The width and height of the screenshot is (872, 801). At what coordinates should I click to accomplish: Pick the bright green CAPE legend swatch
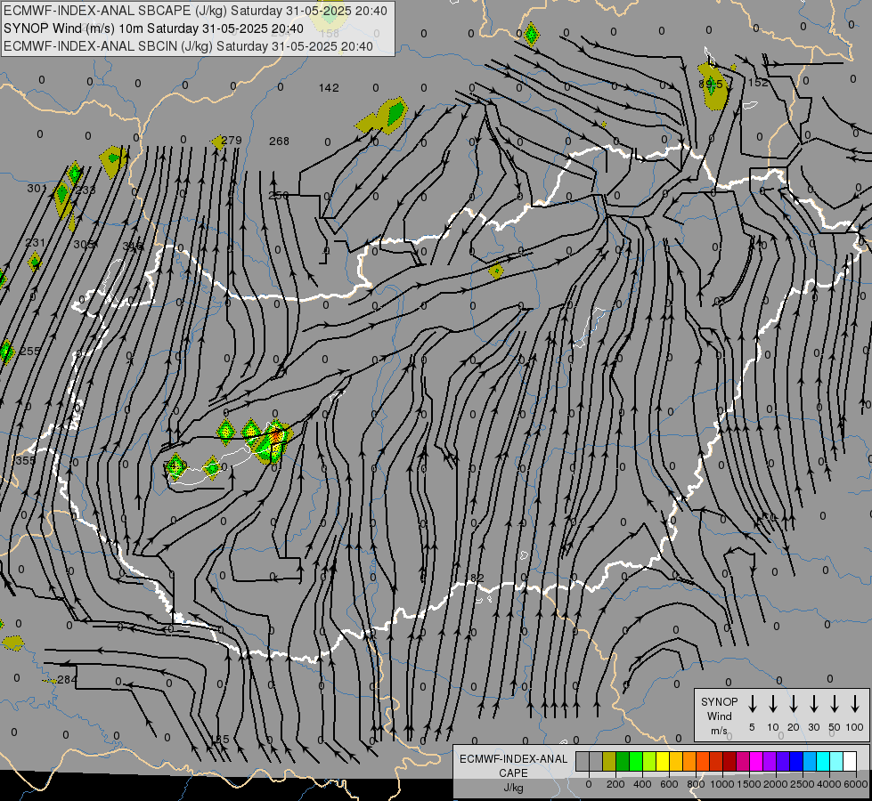636,762
